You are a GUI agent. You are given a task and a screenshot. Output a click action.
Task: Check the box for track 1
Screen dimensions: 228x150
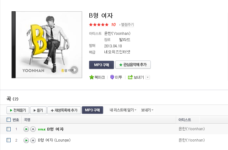[x=9, y=129]
